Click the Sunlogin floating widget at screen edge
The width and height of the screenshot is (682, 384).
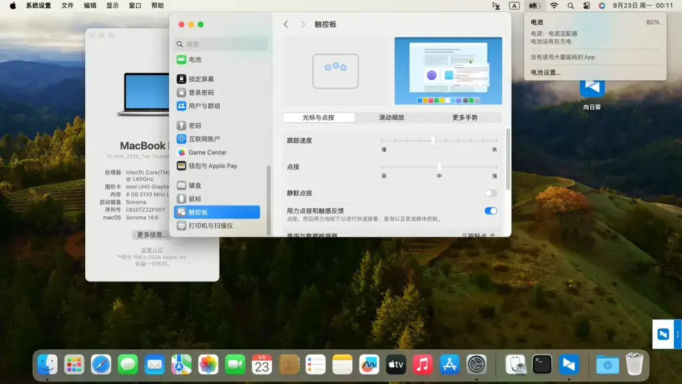(666, 334)
